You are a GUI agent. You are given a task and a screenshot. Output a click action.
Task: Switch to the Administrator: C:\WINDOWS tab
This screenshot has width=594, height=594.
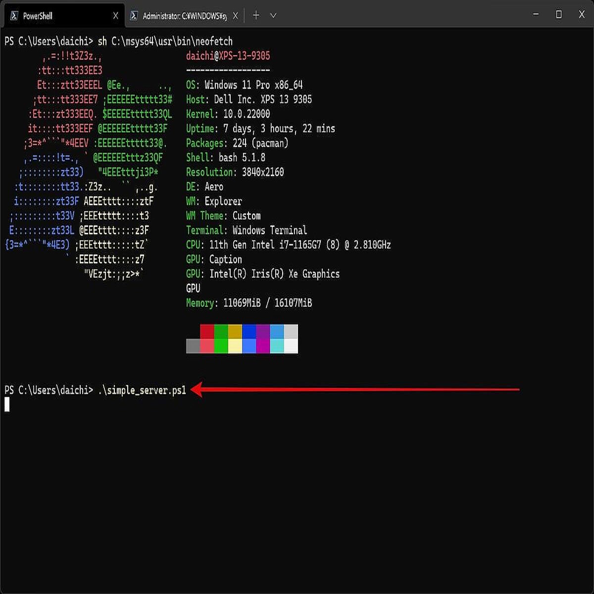click(183, 15)
